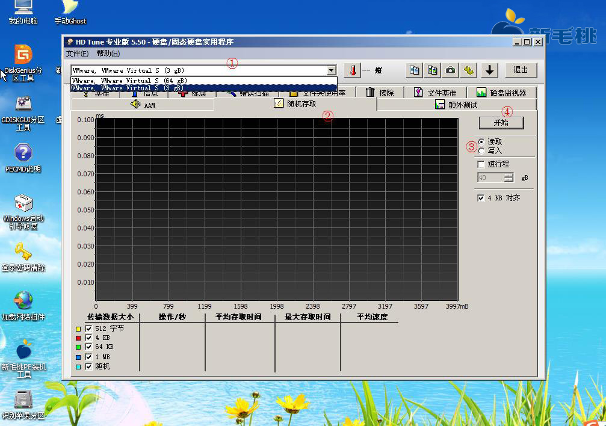The image size is (606, 426).
Task: Switch to the 额外测试 tab
Action: (x=456, y=104)
